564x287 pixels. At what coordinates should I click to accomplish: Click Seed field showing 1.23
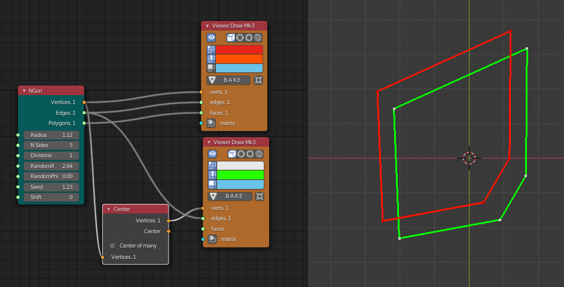[x=51, y=187]
